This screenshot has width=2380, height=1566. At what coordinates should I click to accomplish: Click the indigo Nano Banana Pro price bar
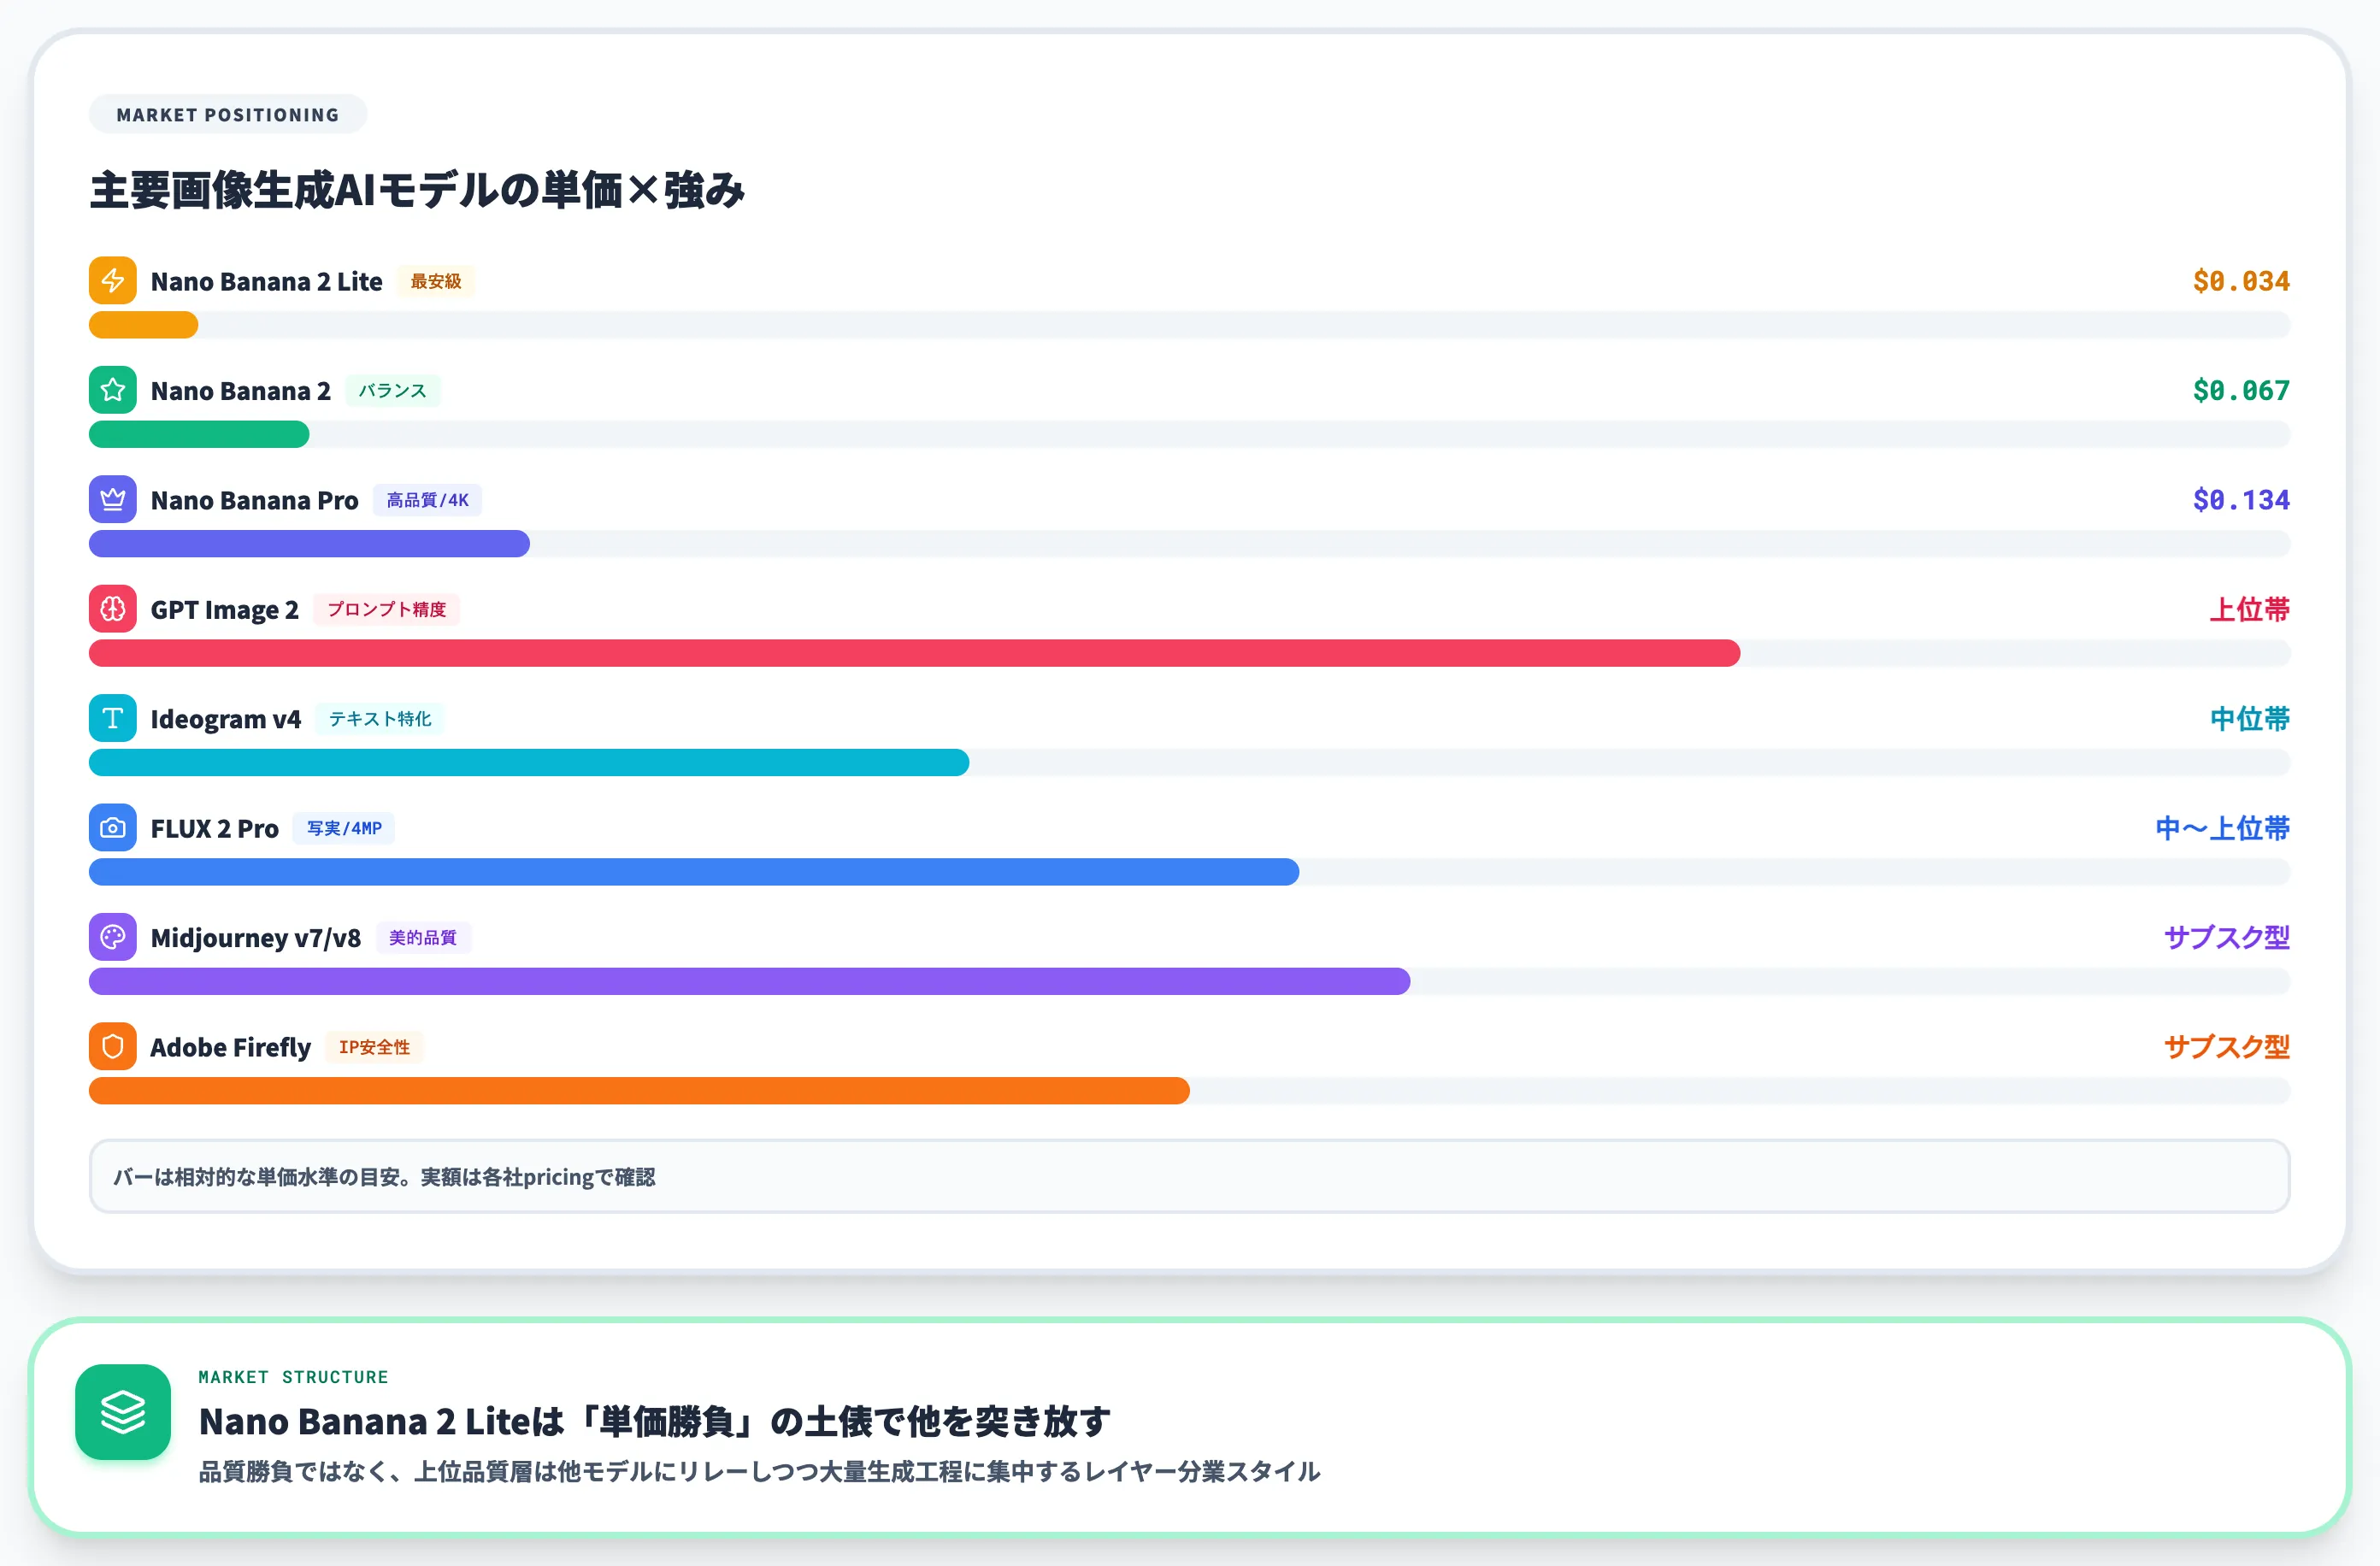click(x=309, y=544)
